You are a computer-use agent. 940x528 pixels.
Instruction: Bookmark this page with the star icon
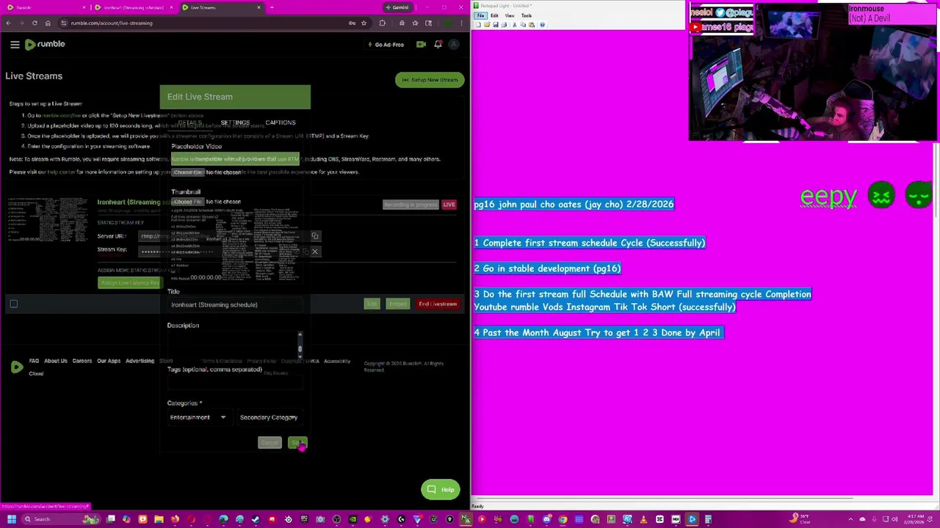(x=364, y=23)
